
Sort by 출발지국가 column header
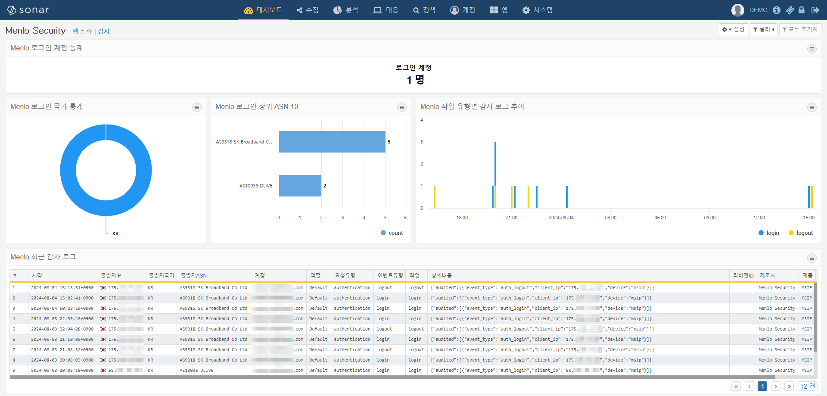(x=161, y=275)
